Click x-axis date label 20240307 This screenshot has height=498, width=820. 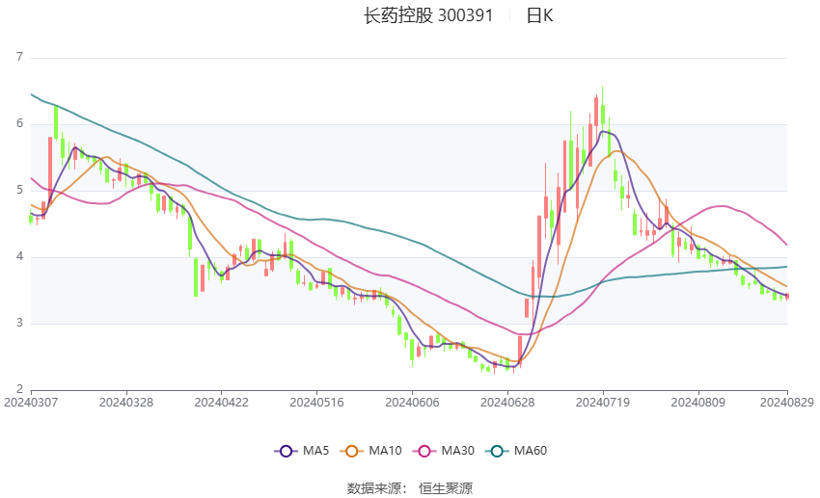(x=31, y=403)
